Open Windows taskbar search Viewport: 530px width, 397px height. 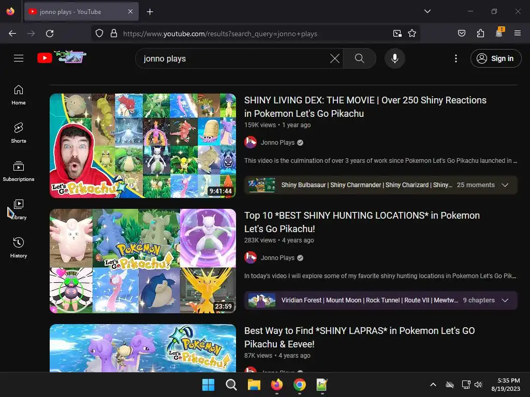click(231, 385)
